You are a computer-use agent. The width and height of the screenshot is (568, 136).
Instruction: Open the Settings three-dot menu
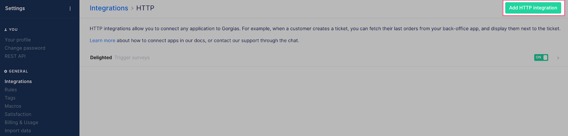[x=70, y=9]
